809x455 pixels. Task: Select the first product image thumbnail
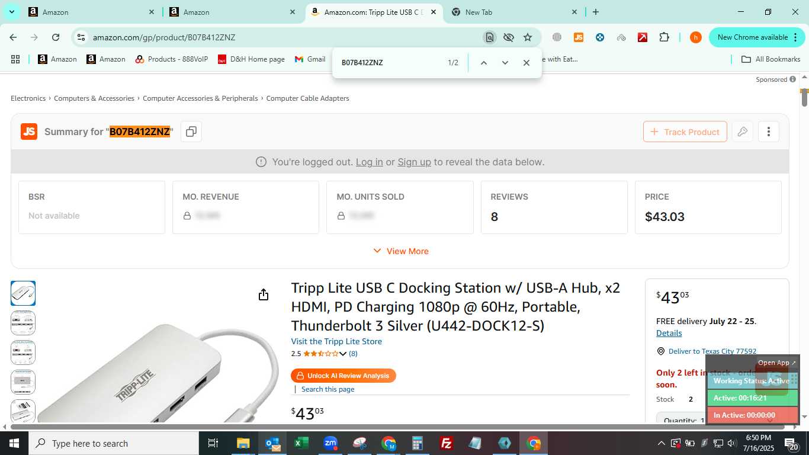(23, 293)
